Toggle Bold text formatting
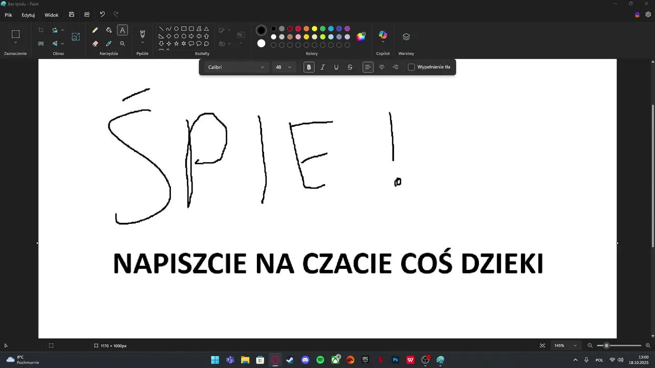Viewport: 655px width, 368px height. (309, 67)
